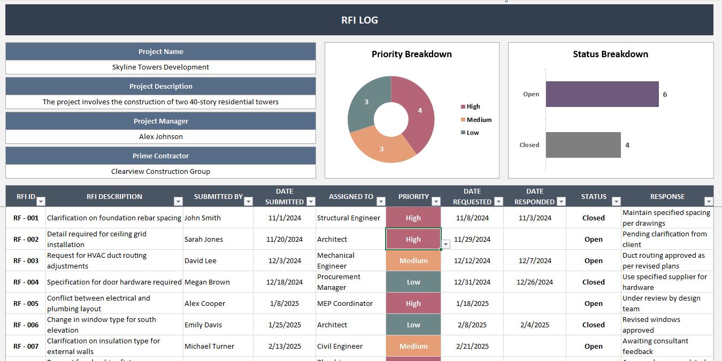Viewport: 722px width, 361px height.
Task: Click the Closed bar in Status Breakdown
Action: [x=583, y=144]
